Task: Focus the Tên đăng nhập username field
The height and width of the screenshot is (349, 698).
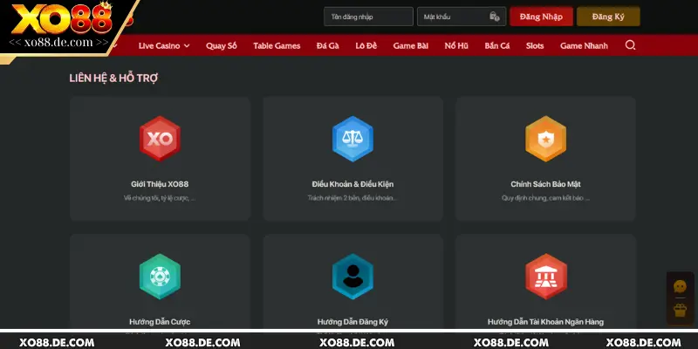Action: click(367, 17)
